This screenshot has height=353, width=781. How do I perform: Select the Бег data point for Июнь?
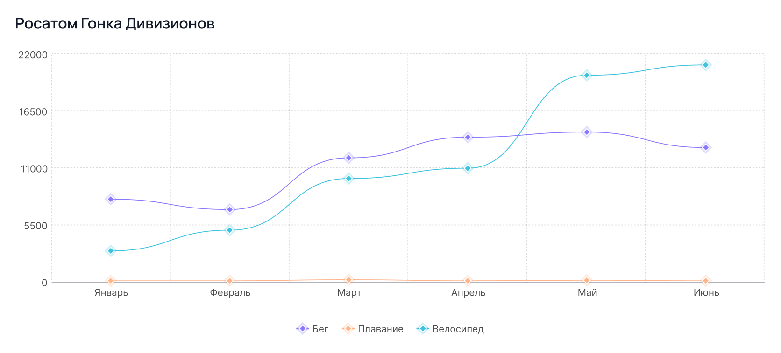click(706, 147)
